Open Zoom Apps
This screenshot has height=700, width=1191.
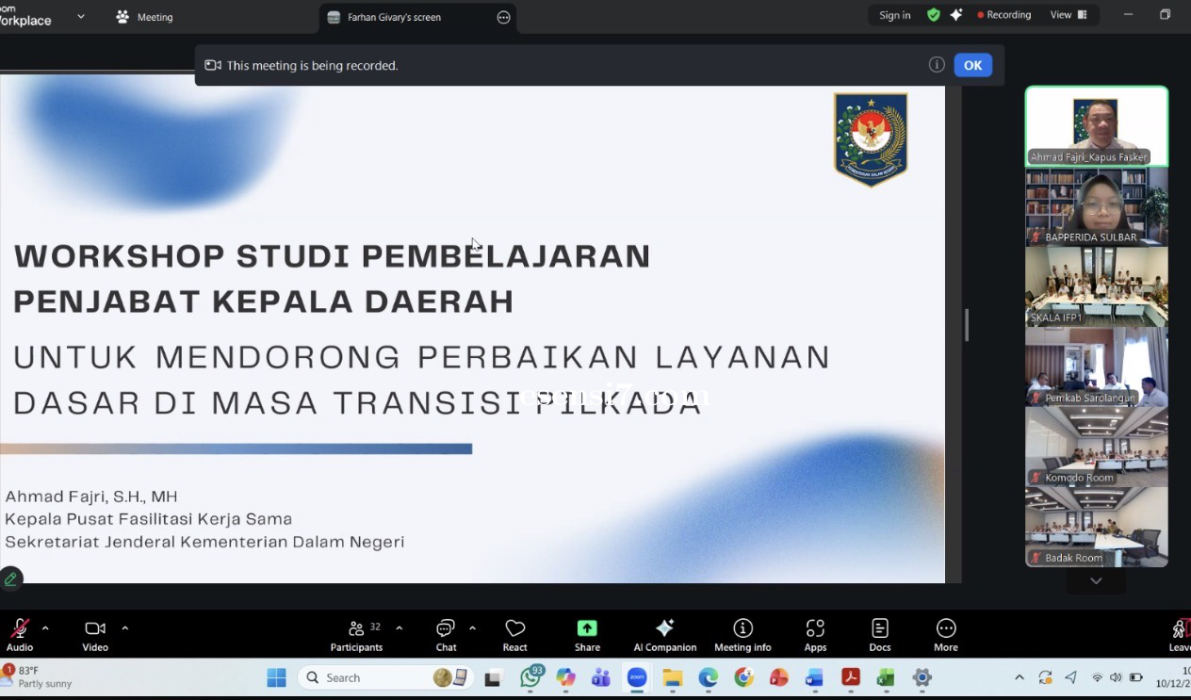tap(815, 633)
